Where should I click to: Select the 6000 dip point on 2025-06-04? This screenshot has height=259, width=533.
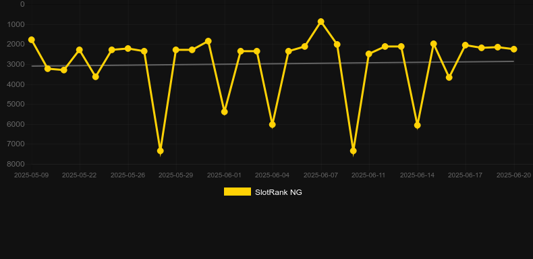pyautogui.click(x=273, y=125)
